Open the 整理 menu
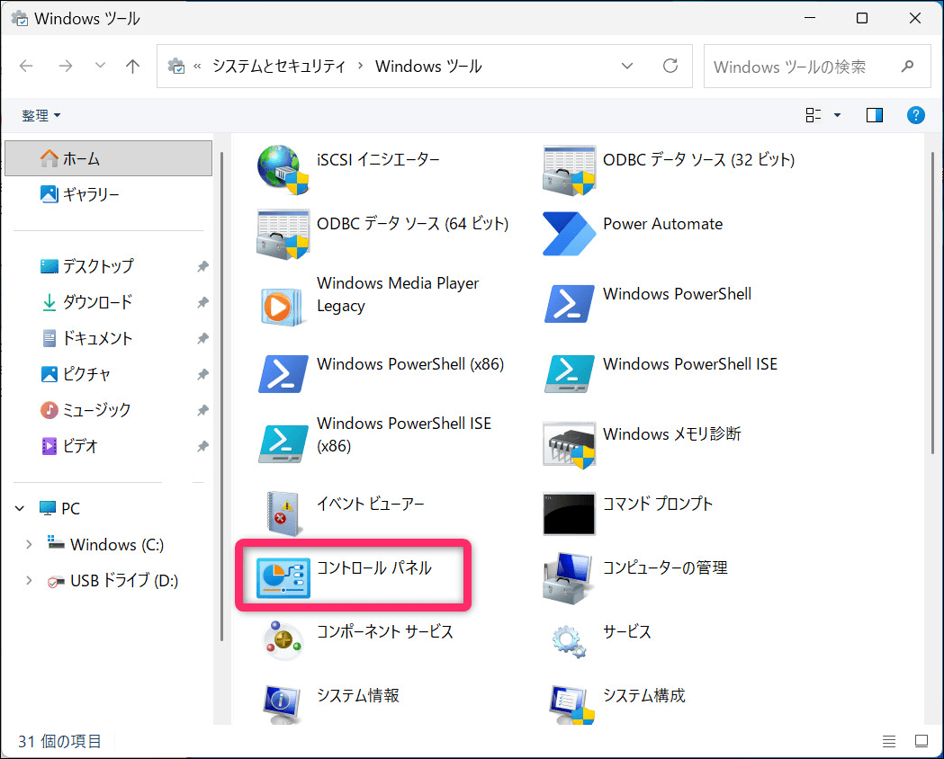Screen dimensions: 944x759 click(41, 115)
